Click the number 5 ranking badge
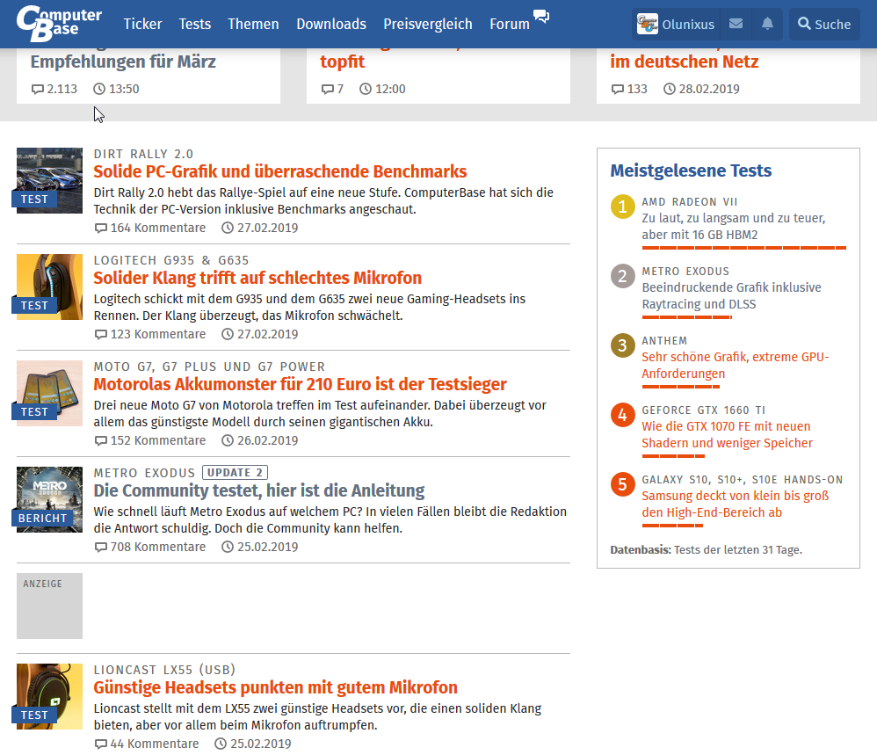The width and height of the screenshot is (877, 755). tap(622, 484)
